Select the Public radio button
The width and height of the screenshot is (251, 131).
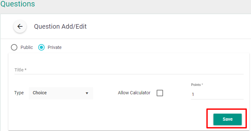[14, 47]
